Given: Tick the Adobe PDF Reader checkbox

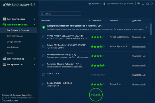Looking at the screenshot, I should 44,46.
